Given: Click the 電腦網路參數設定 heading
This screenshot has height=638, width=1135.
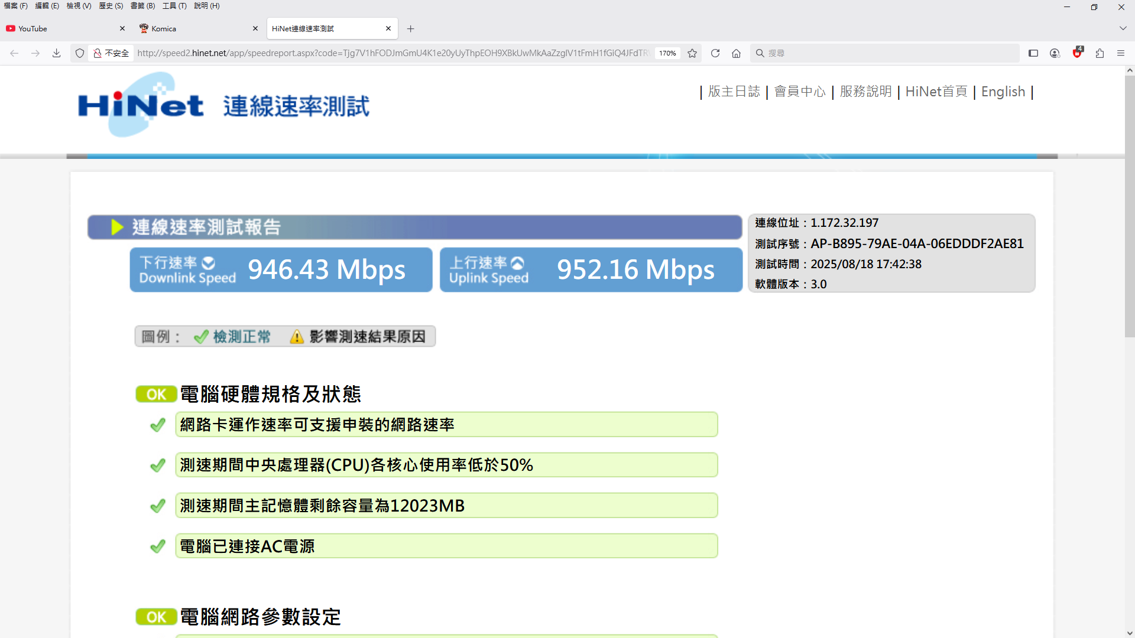Looking at the screenshot, I should pyautogui.click(x=260, y=617).
